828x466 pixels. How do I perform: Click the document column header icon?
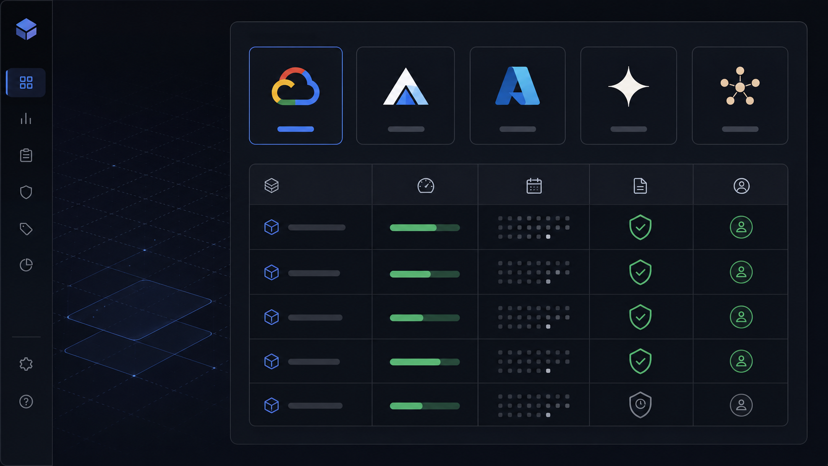click(640, 186)
